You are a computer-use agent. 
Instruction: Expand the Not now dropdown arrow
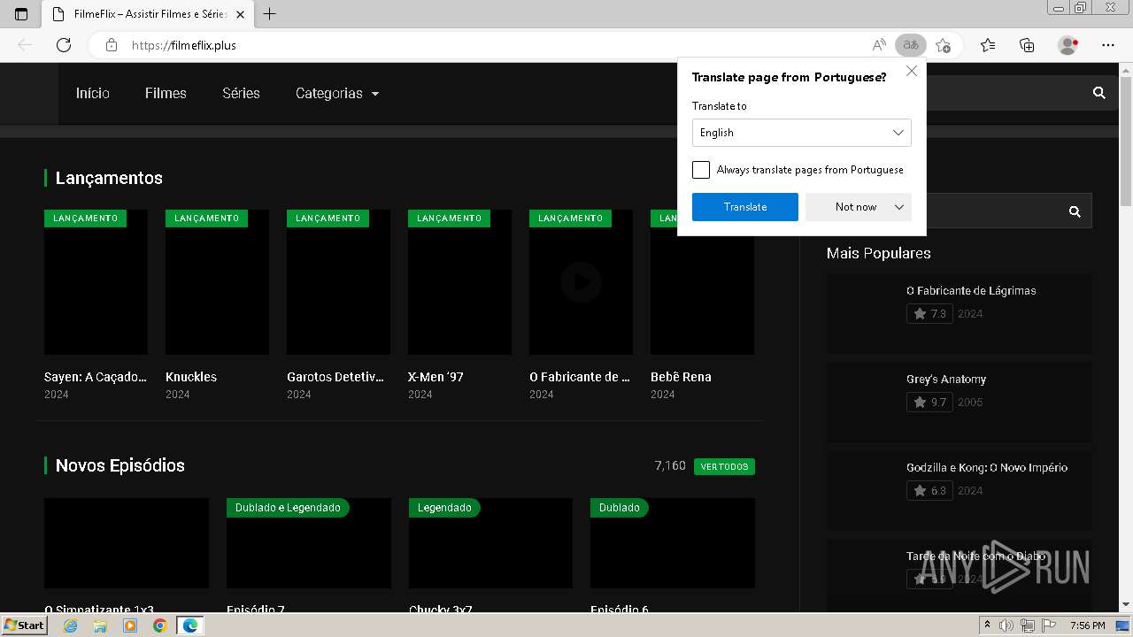[x=899, y=207]
